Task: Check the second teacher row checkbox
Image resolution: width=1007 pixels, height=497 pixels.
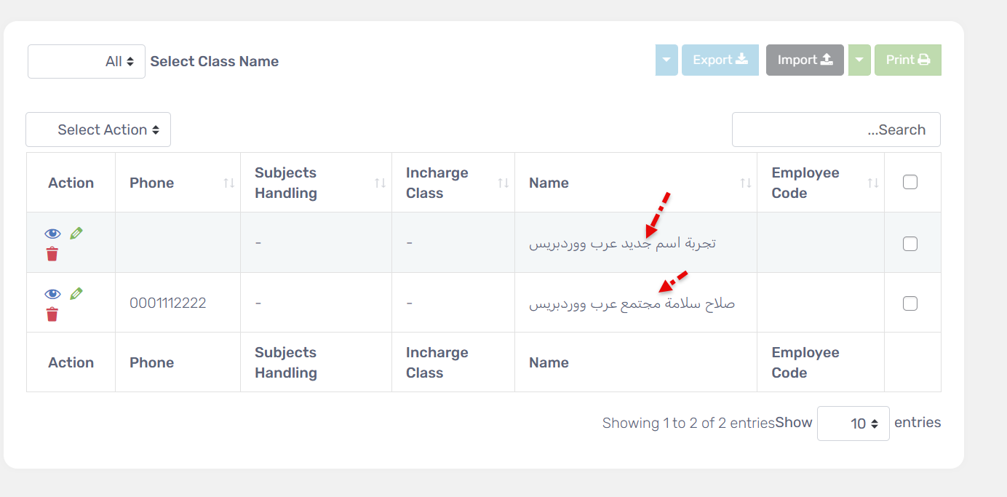Action: [x=910, y=303]
